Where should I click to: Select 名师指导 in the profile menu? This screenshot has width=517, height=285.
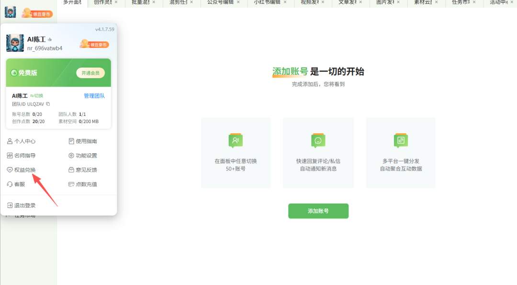click(22, 155)
